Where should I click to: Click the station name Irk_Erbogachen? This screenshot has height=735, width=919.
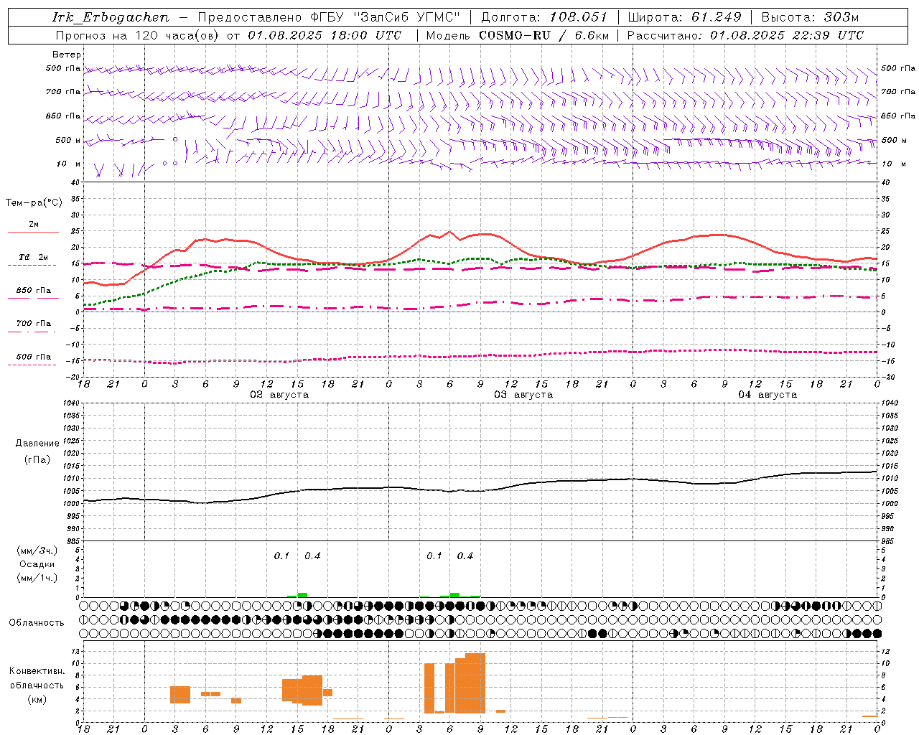click(111, 17)
